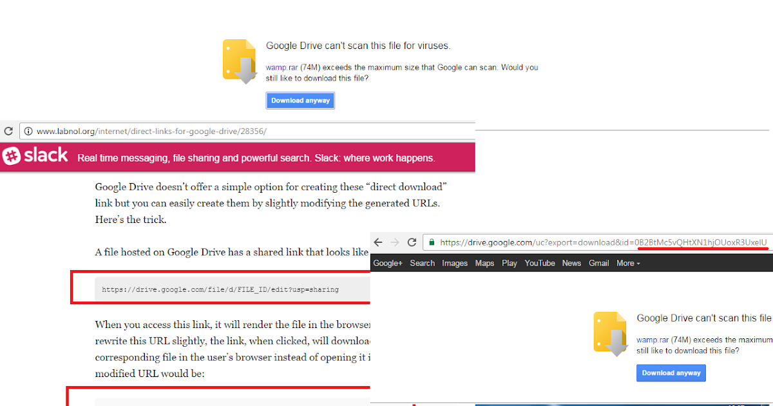Select the FILE_ID shared link code text
The width and height of the screenshot is (773, 406).
[x=220, y=289]
